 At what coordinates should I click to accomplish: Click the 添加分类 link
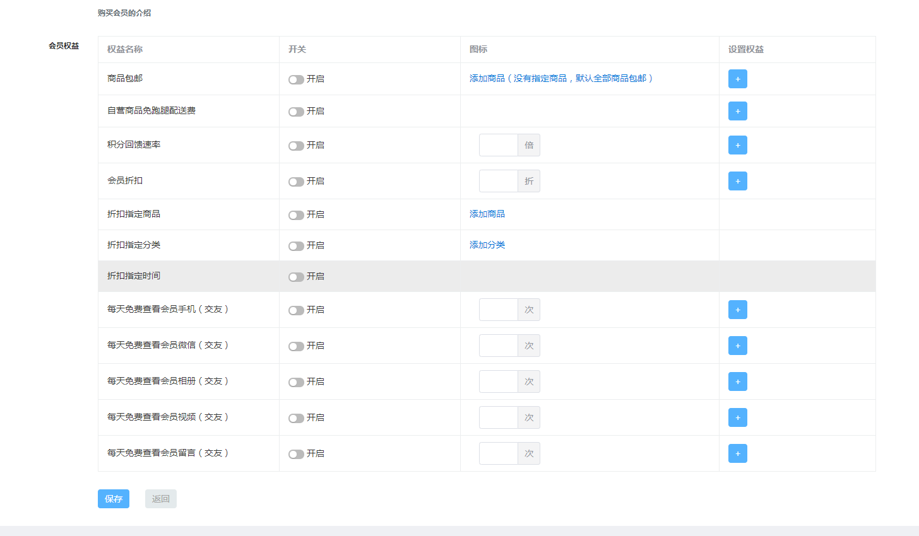(487, 245)
